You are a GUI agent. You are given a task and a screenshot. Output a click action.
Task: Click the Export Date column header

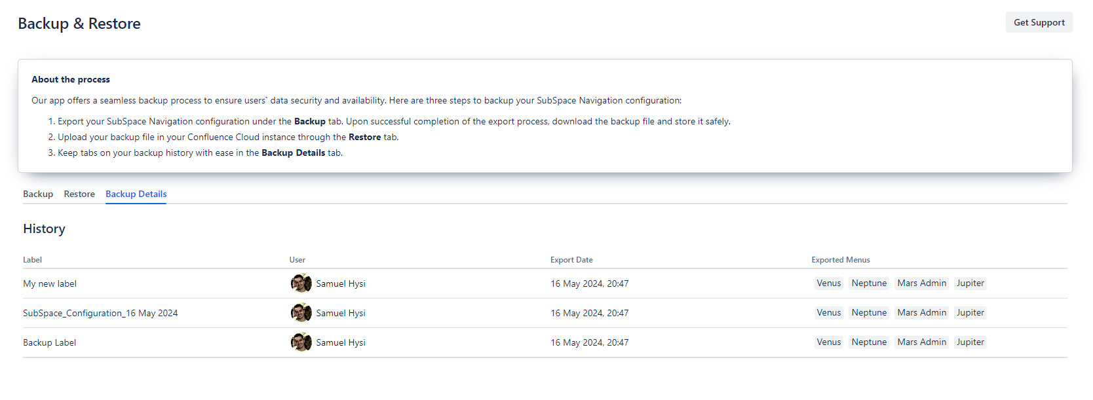click(x=571, y=260)
